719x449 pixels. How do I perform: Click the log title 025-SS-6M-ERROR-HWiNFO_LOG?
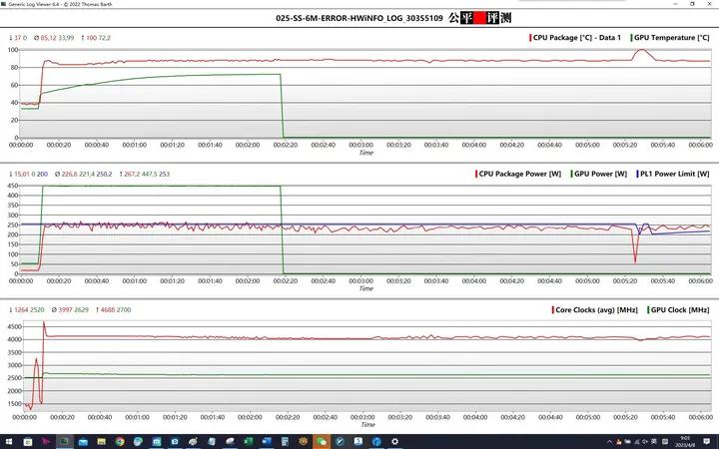click(x=359, y=17)
